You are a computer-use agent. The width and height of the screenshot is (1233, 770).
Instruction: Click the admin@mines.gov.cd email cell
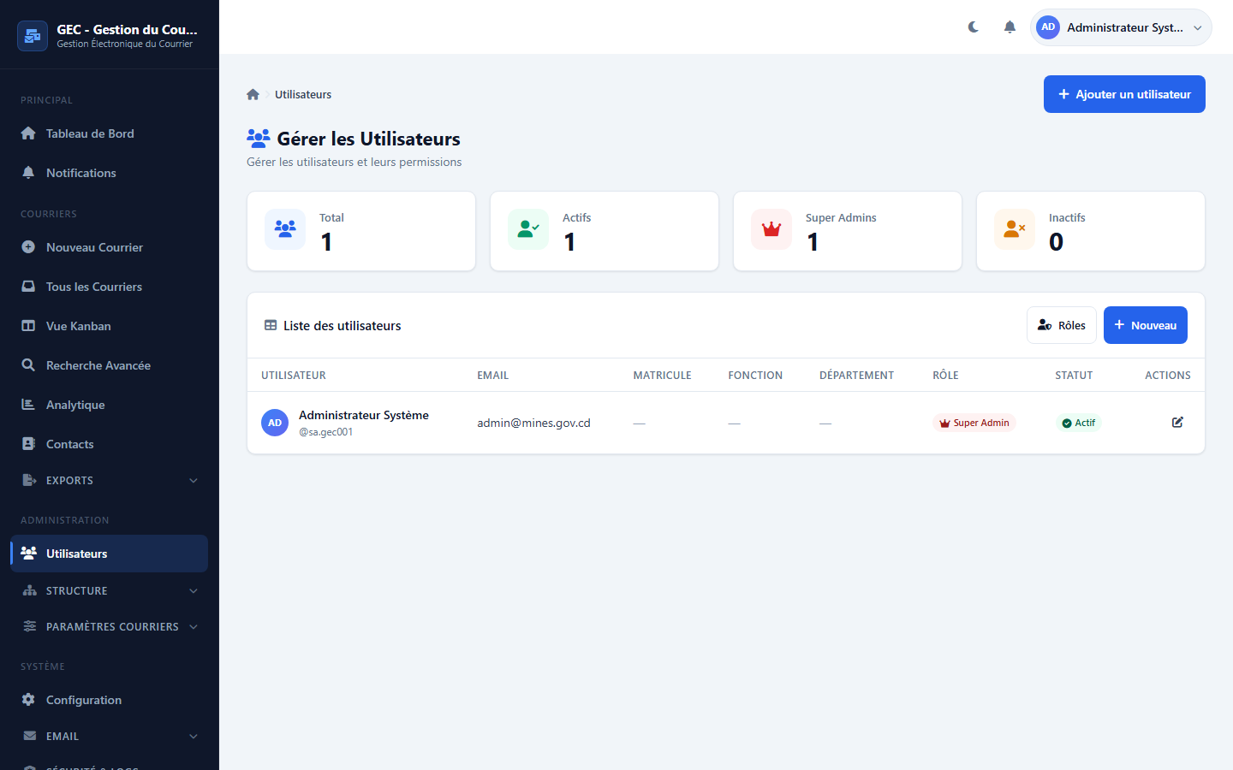coord(533,423)
